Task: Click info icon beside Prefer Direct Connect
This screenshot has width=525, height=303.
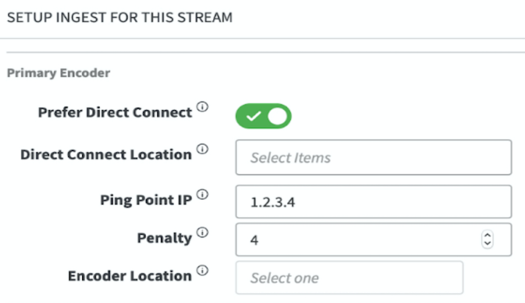Action: coord(202,107)
